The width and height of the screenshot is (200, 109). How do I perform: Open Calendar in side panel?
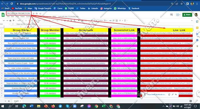197,22
